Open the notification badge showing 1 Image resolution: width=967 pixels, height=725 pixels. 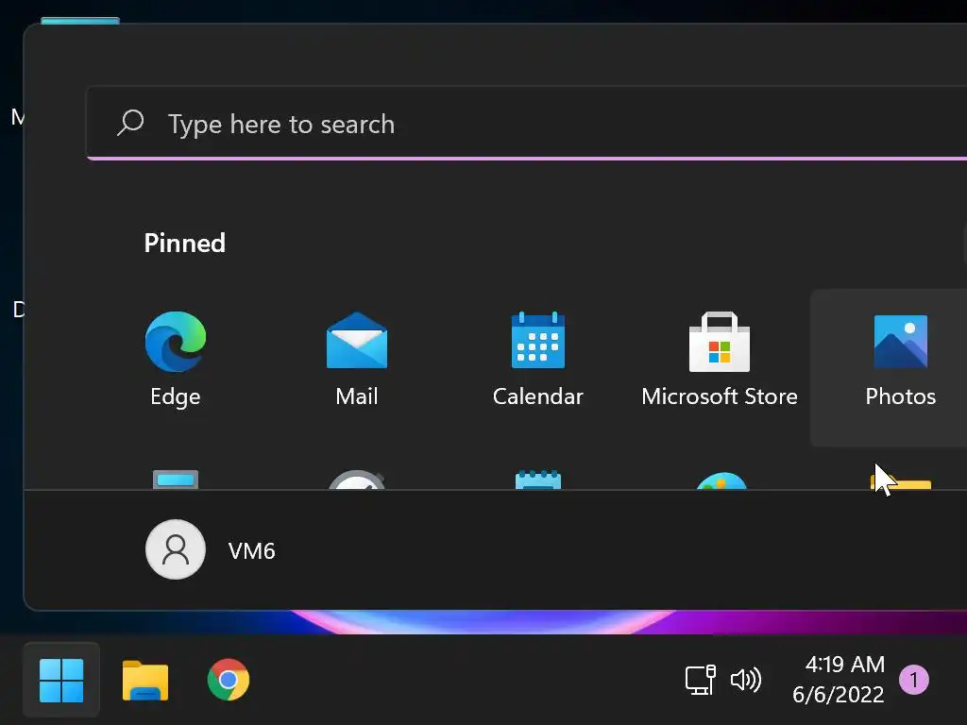(913, 680)
